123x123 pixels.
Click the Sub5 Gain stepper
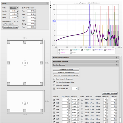pos(116,113)
